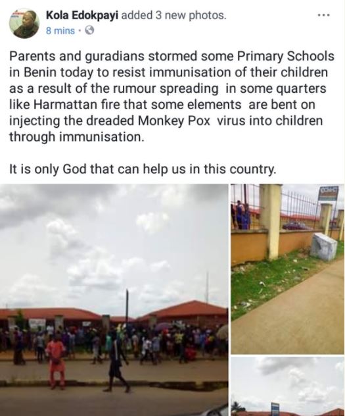Click the public globe privacy icon
Image resolution: width=345 pixels, height=416 pixels.
coord(89,31)
